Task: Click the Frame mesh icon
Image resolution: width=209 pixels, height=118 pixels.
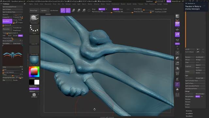Action: 177,53
